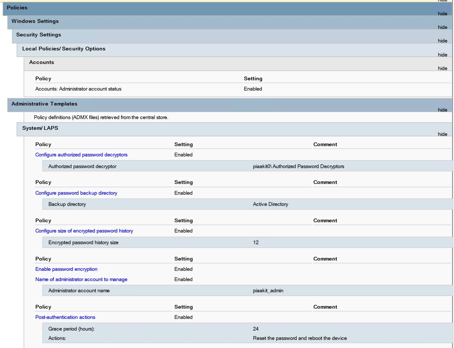454x348 pixels.
Task: Click the System/LAPS header bar
Action: (234, 129)
